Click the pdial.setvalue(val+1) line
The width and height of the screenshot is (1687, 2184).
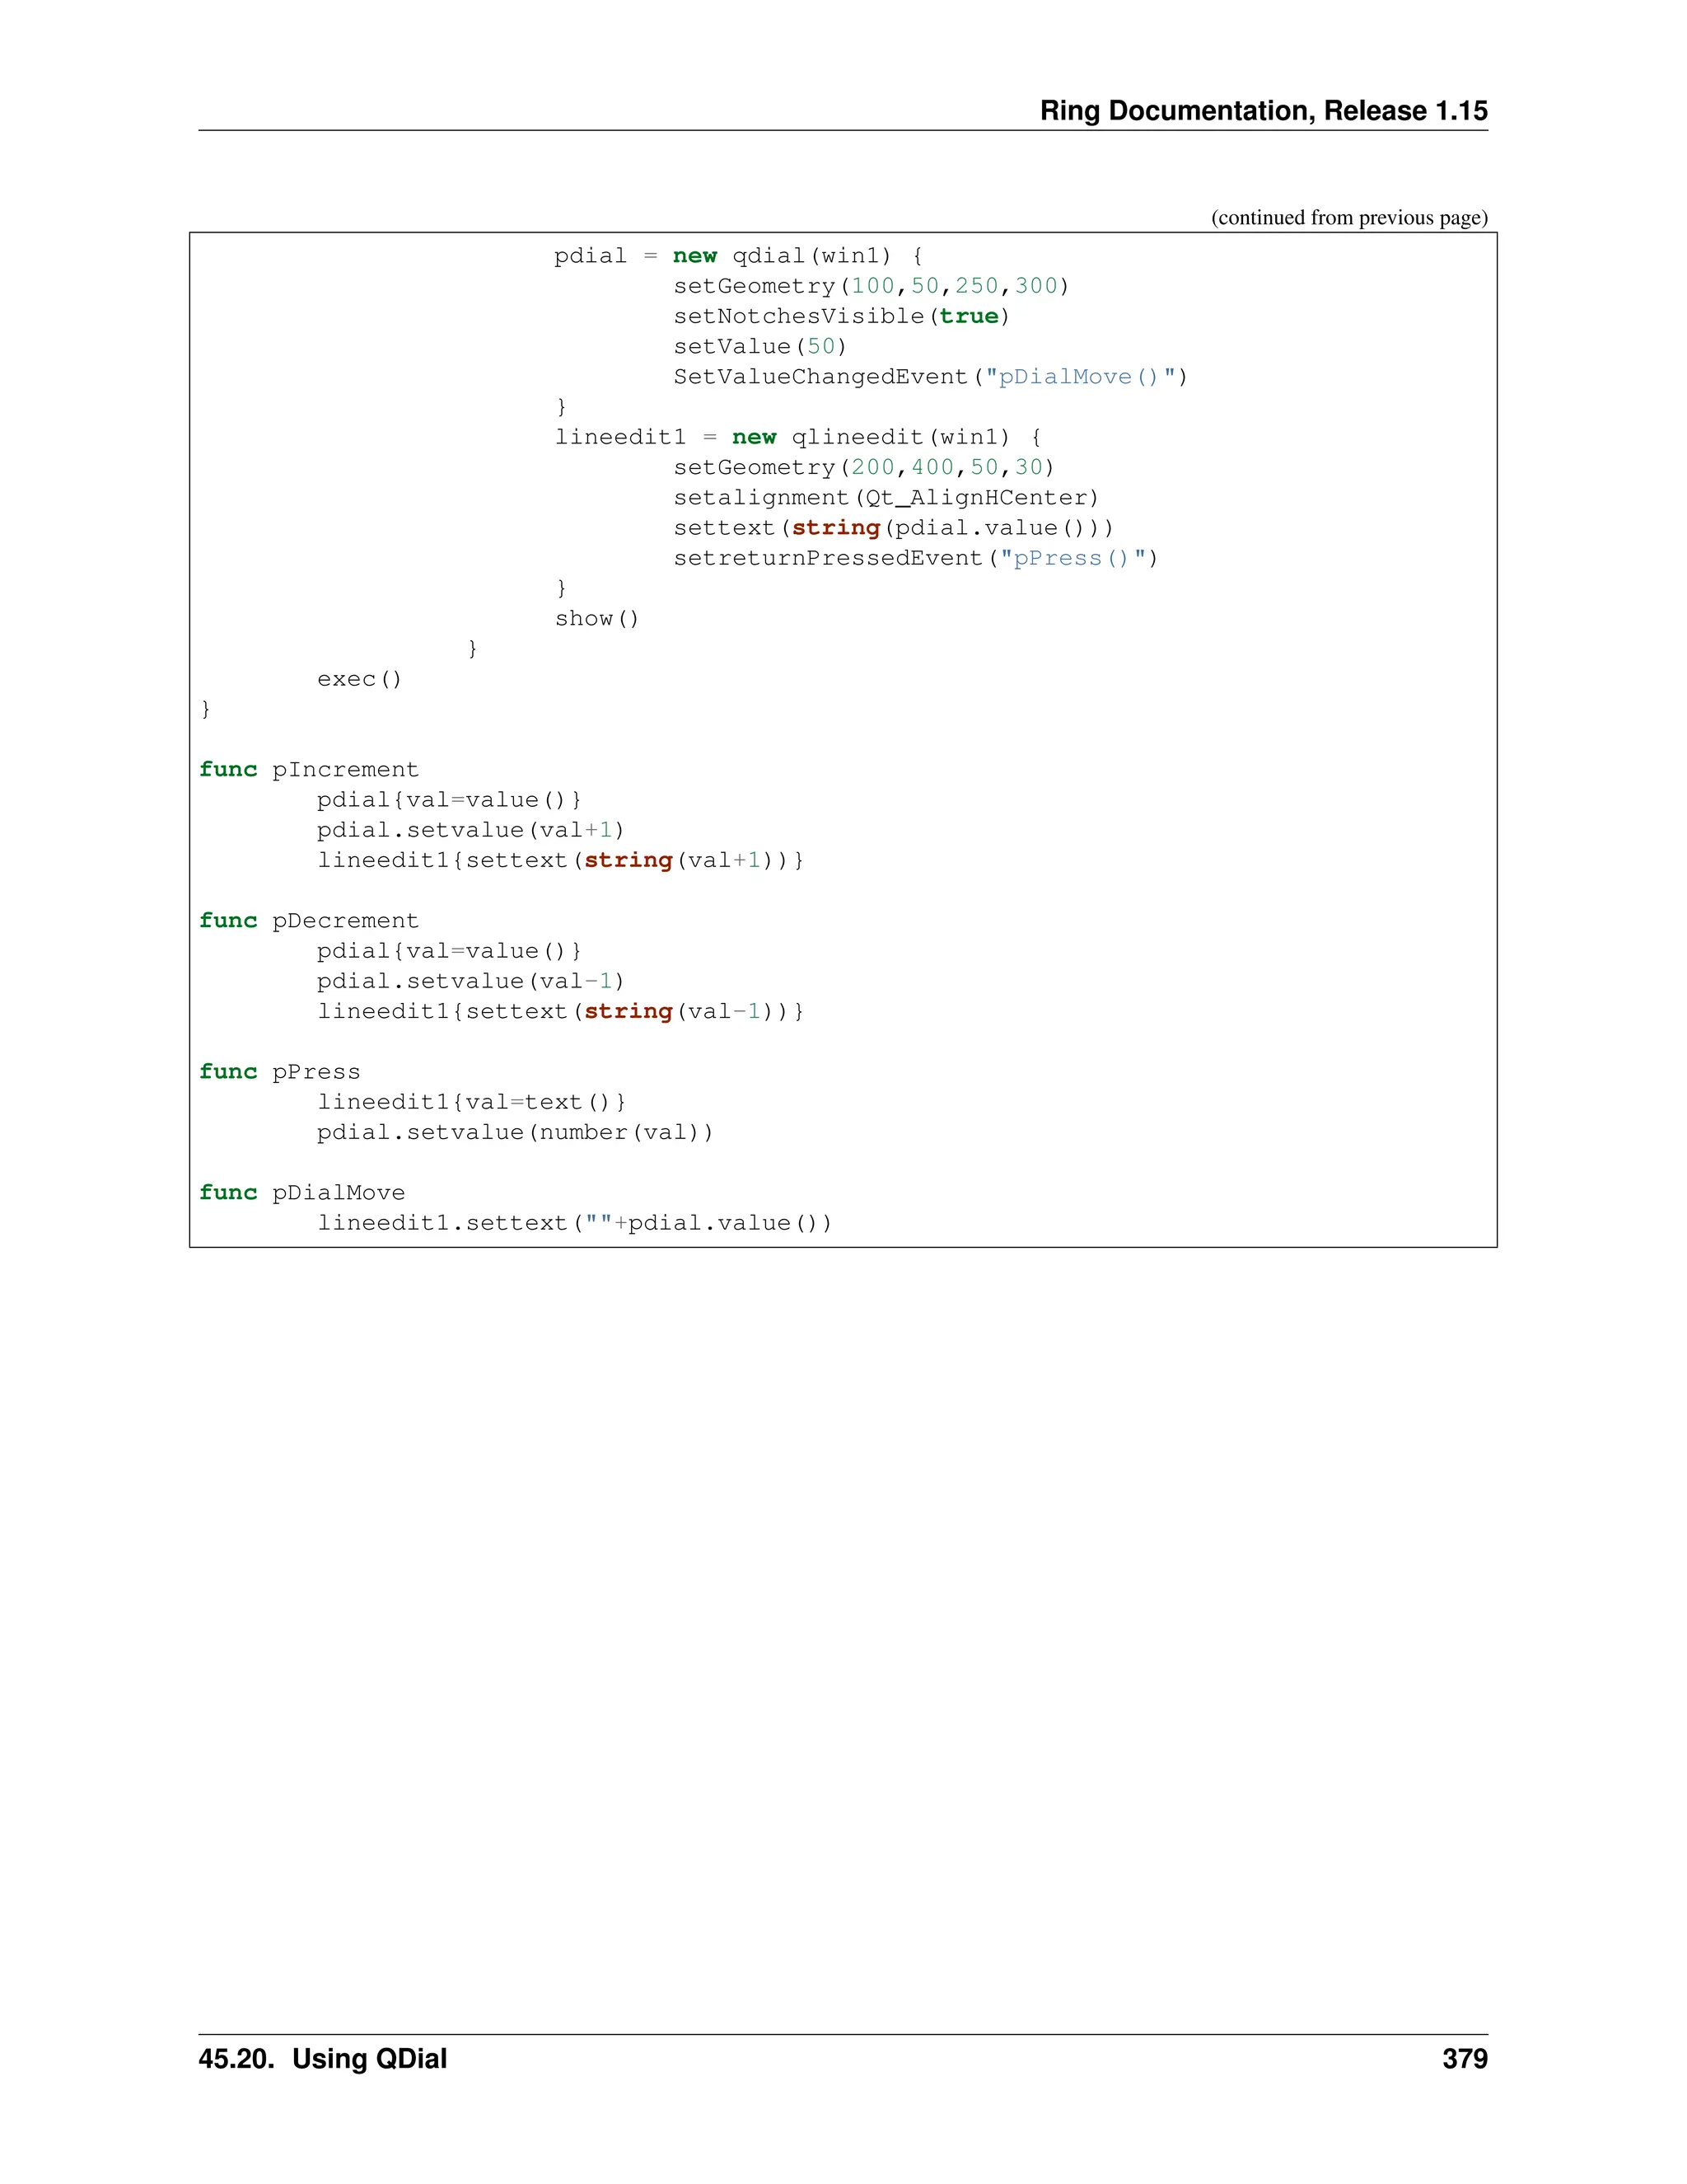pos(470,830)
